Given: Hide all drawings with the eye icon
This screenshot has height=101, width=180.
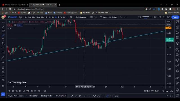Looking at the screenshot, I should 3,80.
